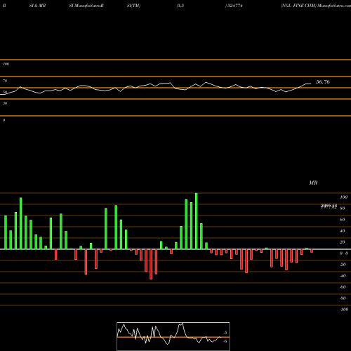The image size is (351, 351).
Task: Open the mini line chart thumbnail at bottom
Action: pyautogui.click(x=173, y=336)
